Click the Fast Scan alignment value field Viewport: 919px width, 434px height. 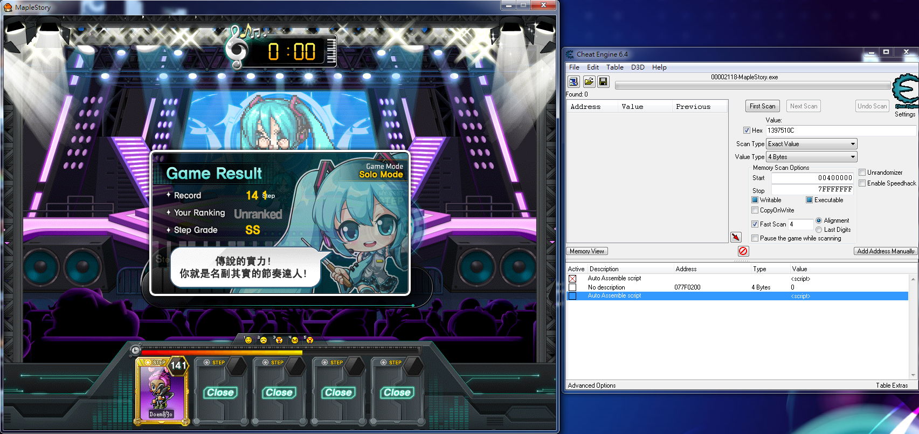[800, 224]
